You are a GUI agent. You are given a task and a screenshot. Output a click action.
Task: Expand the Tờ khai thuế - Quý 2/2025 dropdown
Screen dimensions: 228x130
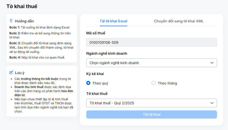[151, 103]
